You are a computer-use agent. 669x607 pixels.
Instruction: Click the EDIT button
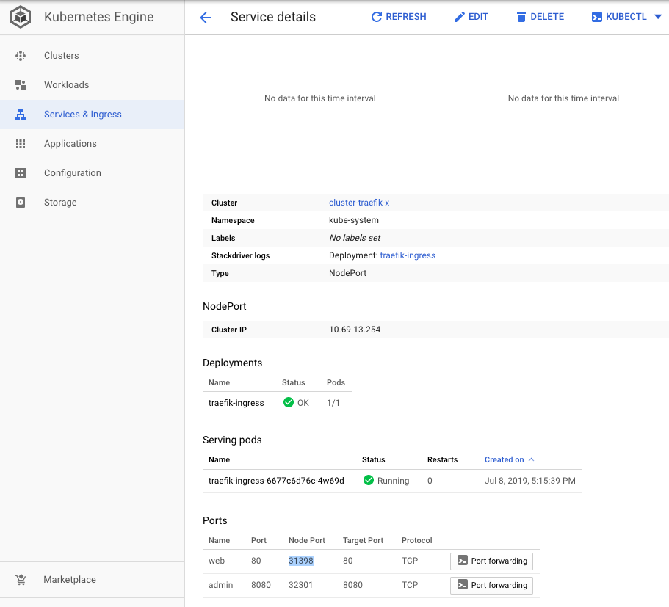click(x=471, y=17)
